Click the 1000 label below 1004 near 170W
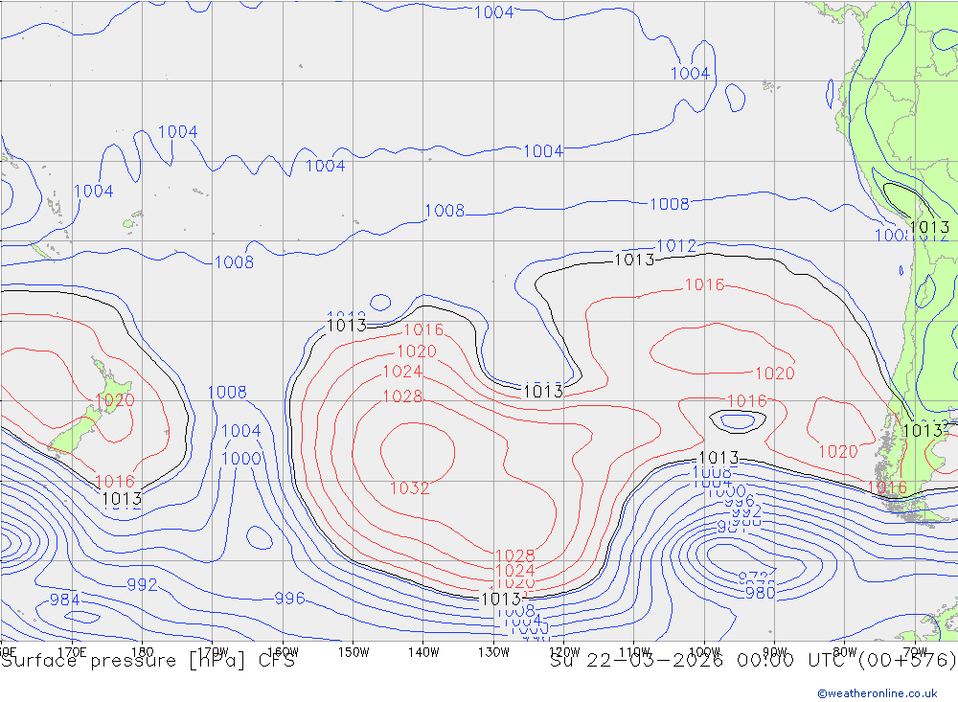The image size is (958, 702). [240, 459]
